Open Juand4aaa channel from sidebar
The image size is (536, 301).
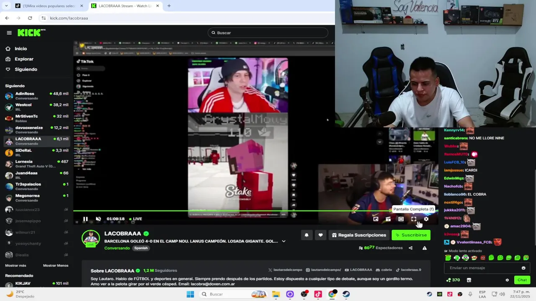pos(37,175)
